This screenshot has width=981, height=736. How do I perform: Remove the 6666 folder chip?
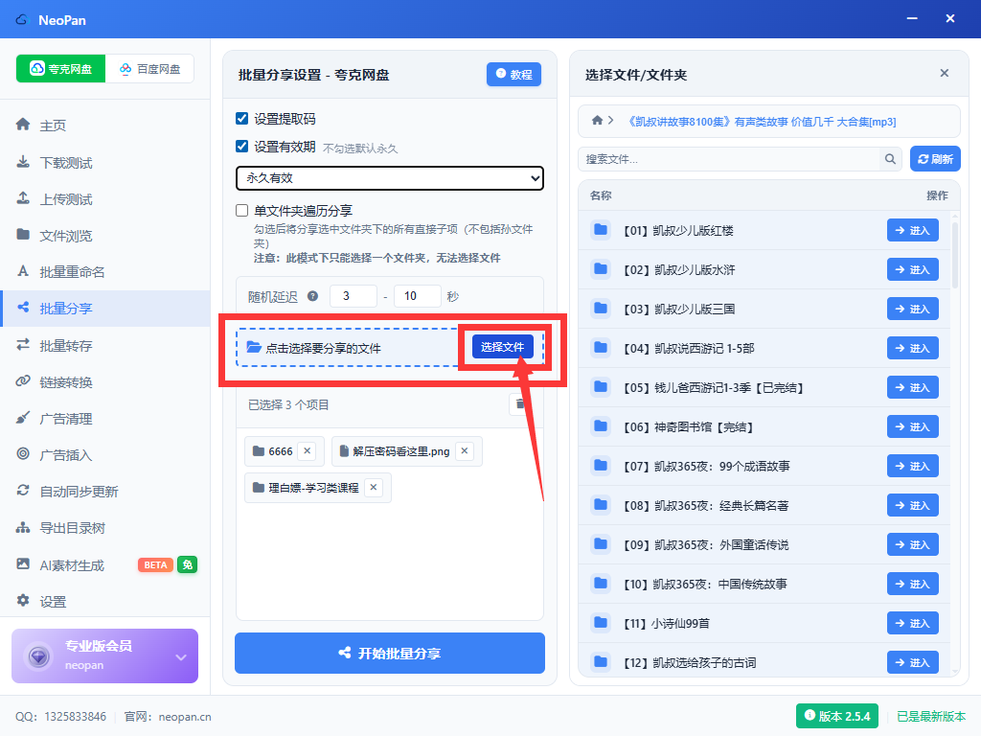[307, 450]
